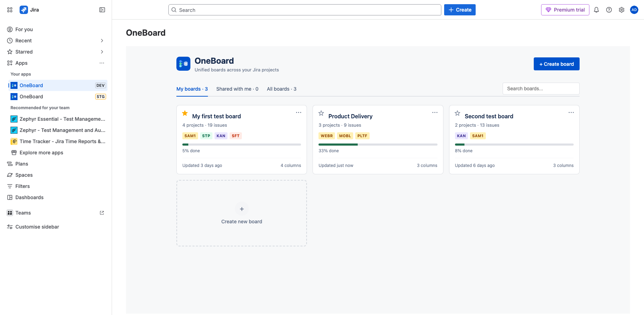Open notifications bell icon
644x315 pixels.
tap(596, 10)
